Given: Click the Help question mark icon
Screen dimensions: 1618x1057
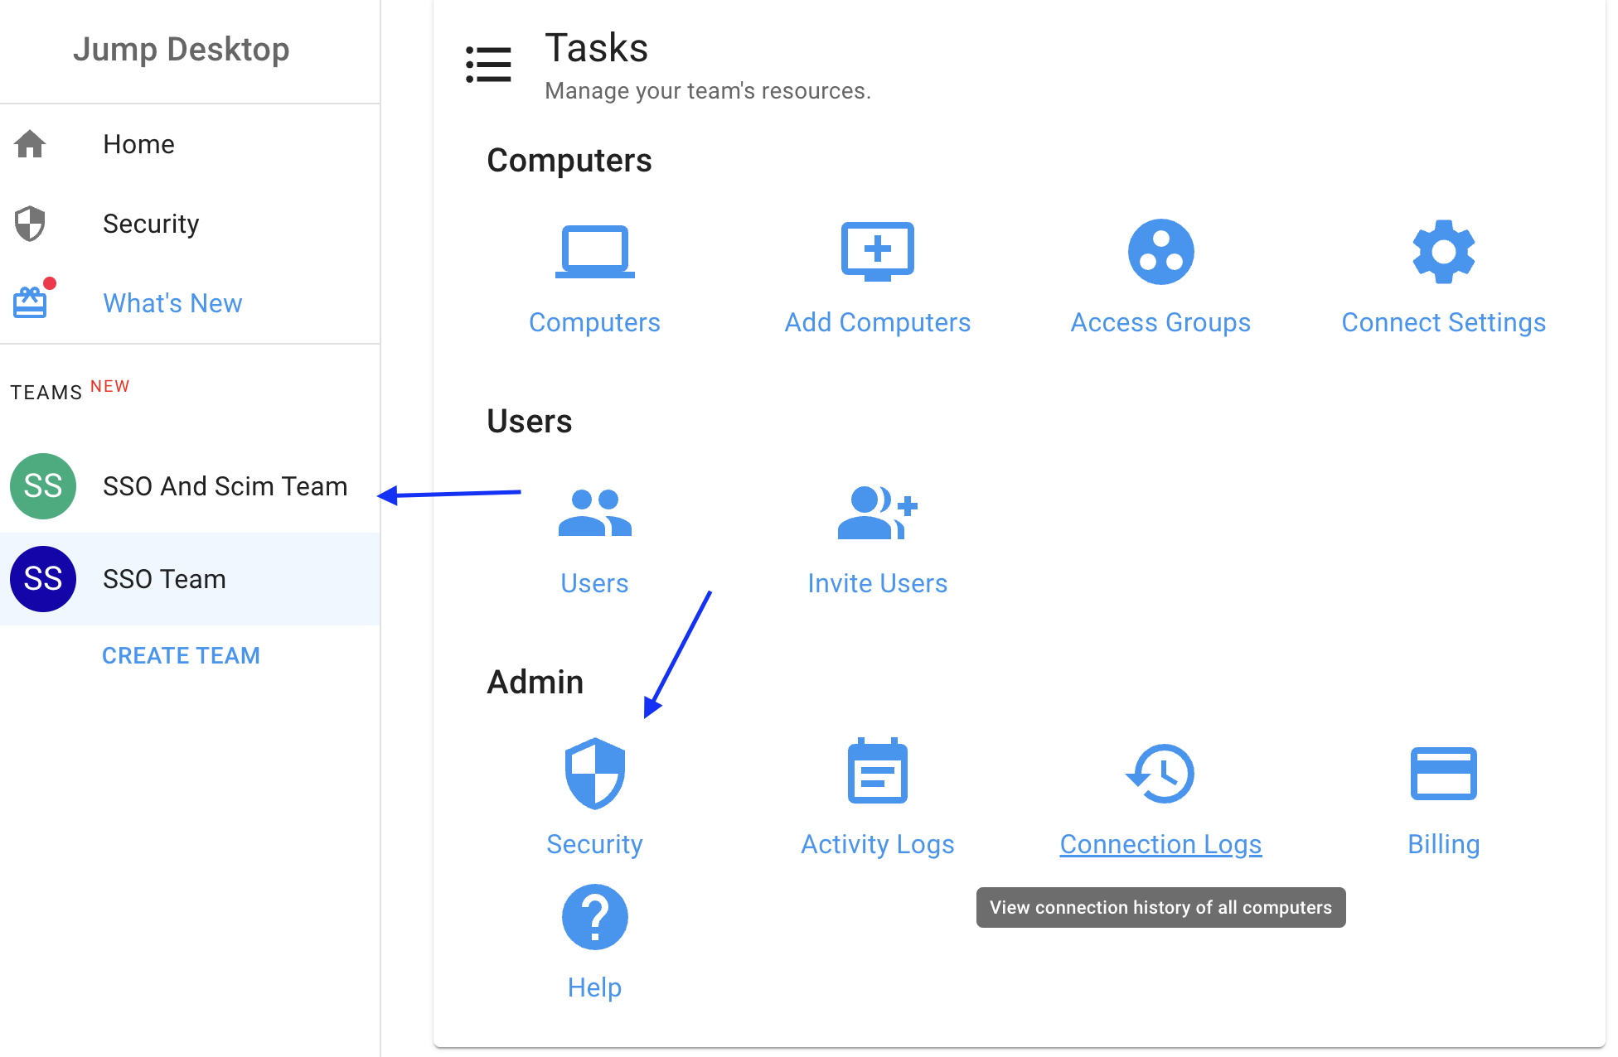Looking at the screenshot, I should pos(594,917).
